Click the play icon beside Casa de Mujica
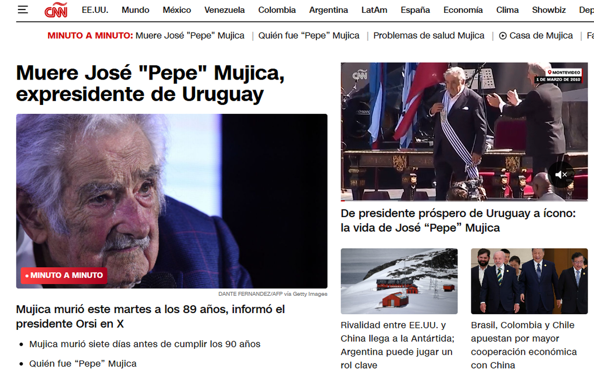The width and height of the screenshot is (594, 370). point(503,36)
